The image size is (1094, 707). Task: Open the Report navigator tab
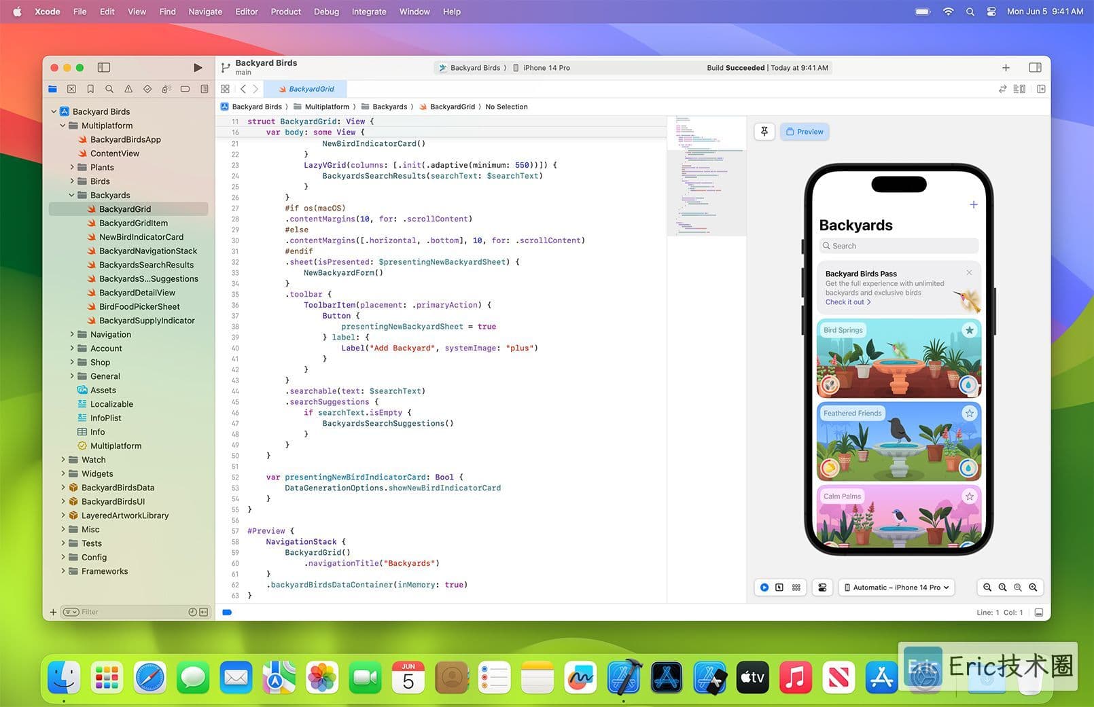pyautogui.click(x=205, y=89)
